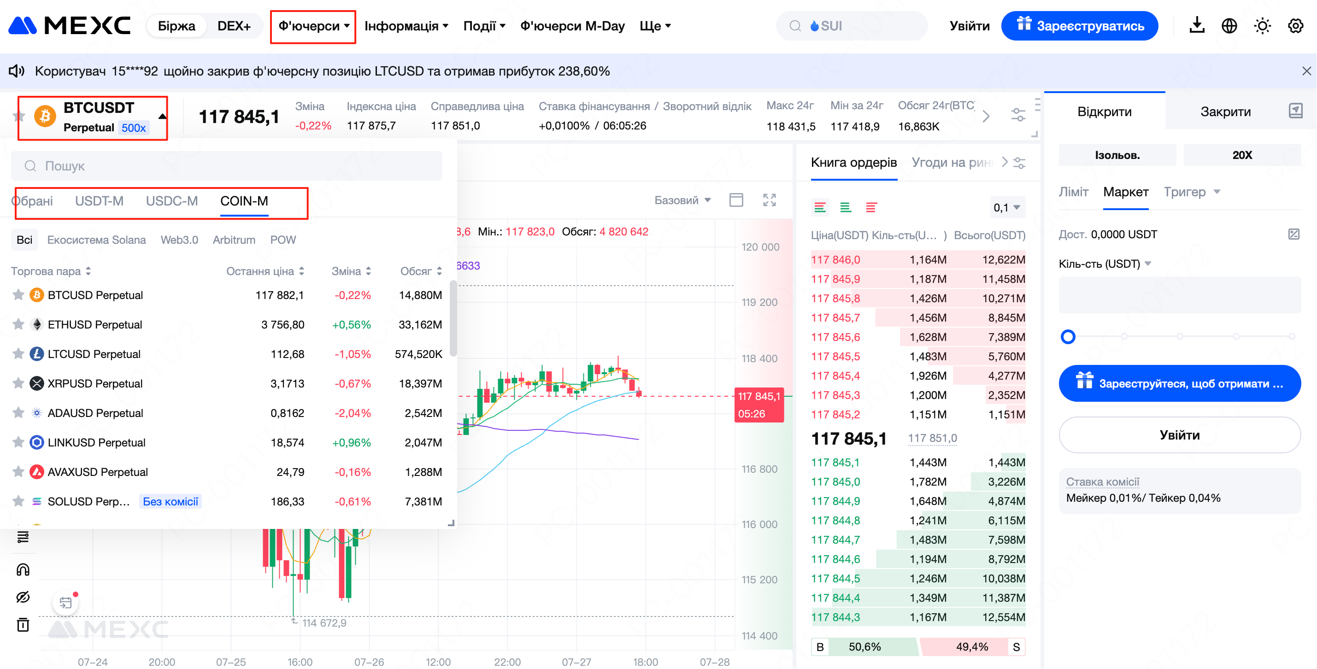Hide all drawings with the eye icon
This screenshot has width=1317, height=669.
23,597
